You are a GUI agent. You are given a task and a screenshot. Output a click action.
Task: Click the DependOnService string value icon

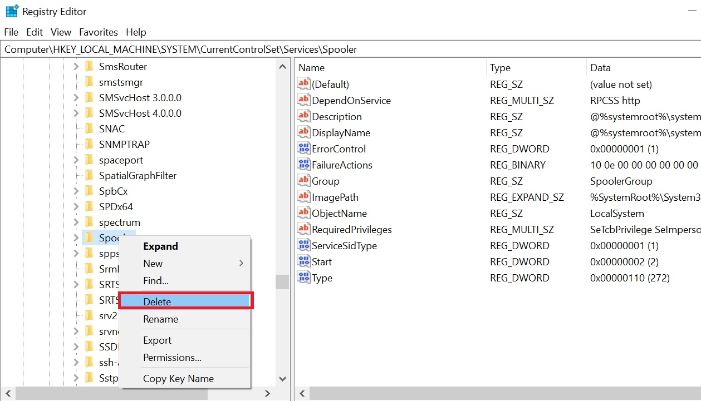[x=303, y=101]
